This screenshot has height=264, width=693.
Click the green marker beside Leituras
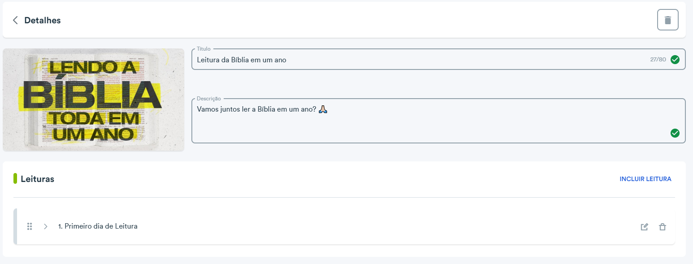[15, 178]
